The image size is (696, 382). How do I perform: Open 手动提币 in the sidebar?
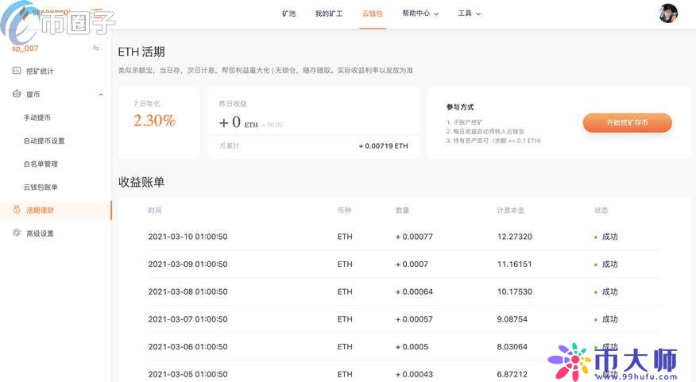37,118
